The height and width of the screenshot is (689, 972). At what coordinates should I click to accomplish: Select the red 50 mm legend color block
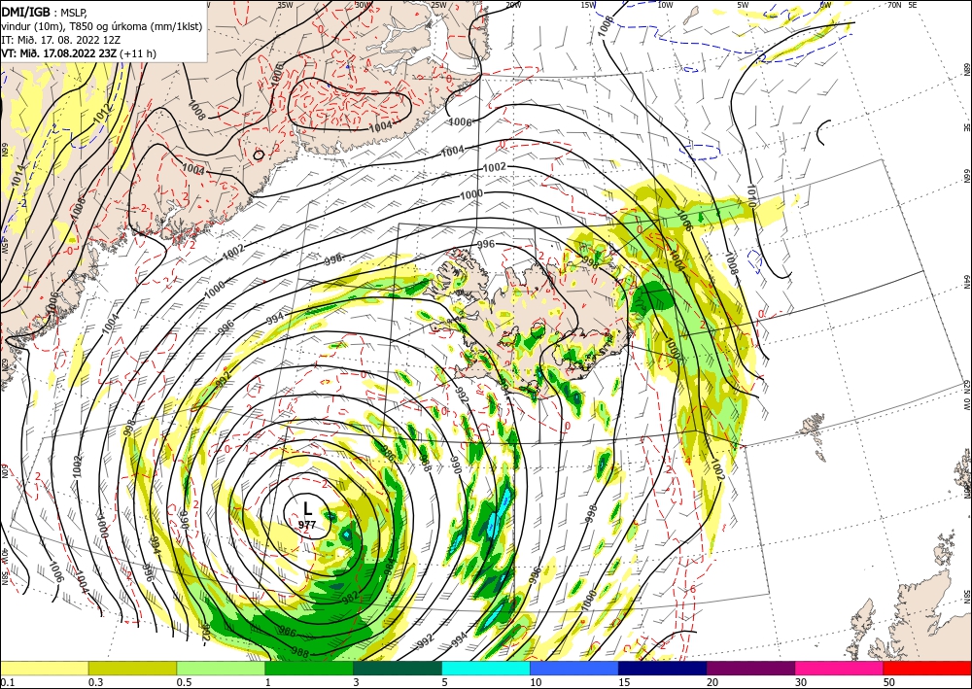(x=927, y=668)
